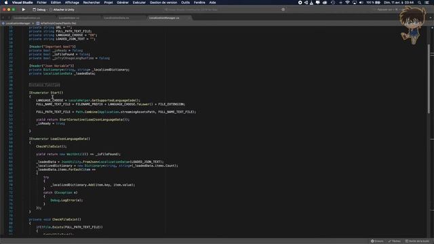Viewport: 434px width, 244px height.
Task: Click the search field at toolbar right
Action: tap(387, 9)
